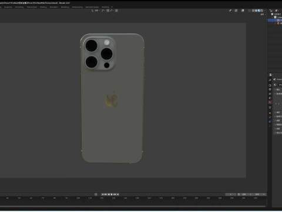The height and width of the screenshot is (212, 282).
Task: Jump to timeline start frame
Action: pyautogui.click(x=102, y=194)
